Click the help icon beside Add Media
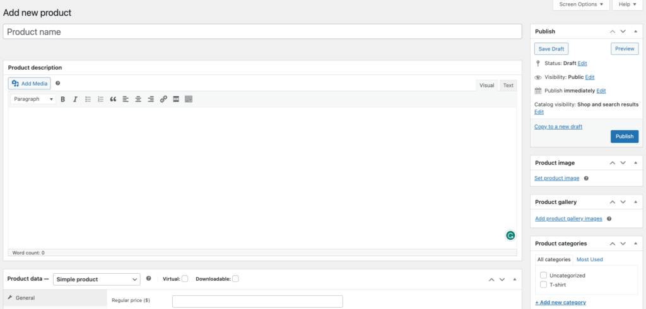Screen dimensions: 646x309 [57, 83]
